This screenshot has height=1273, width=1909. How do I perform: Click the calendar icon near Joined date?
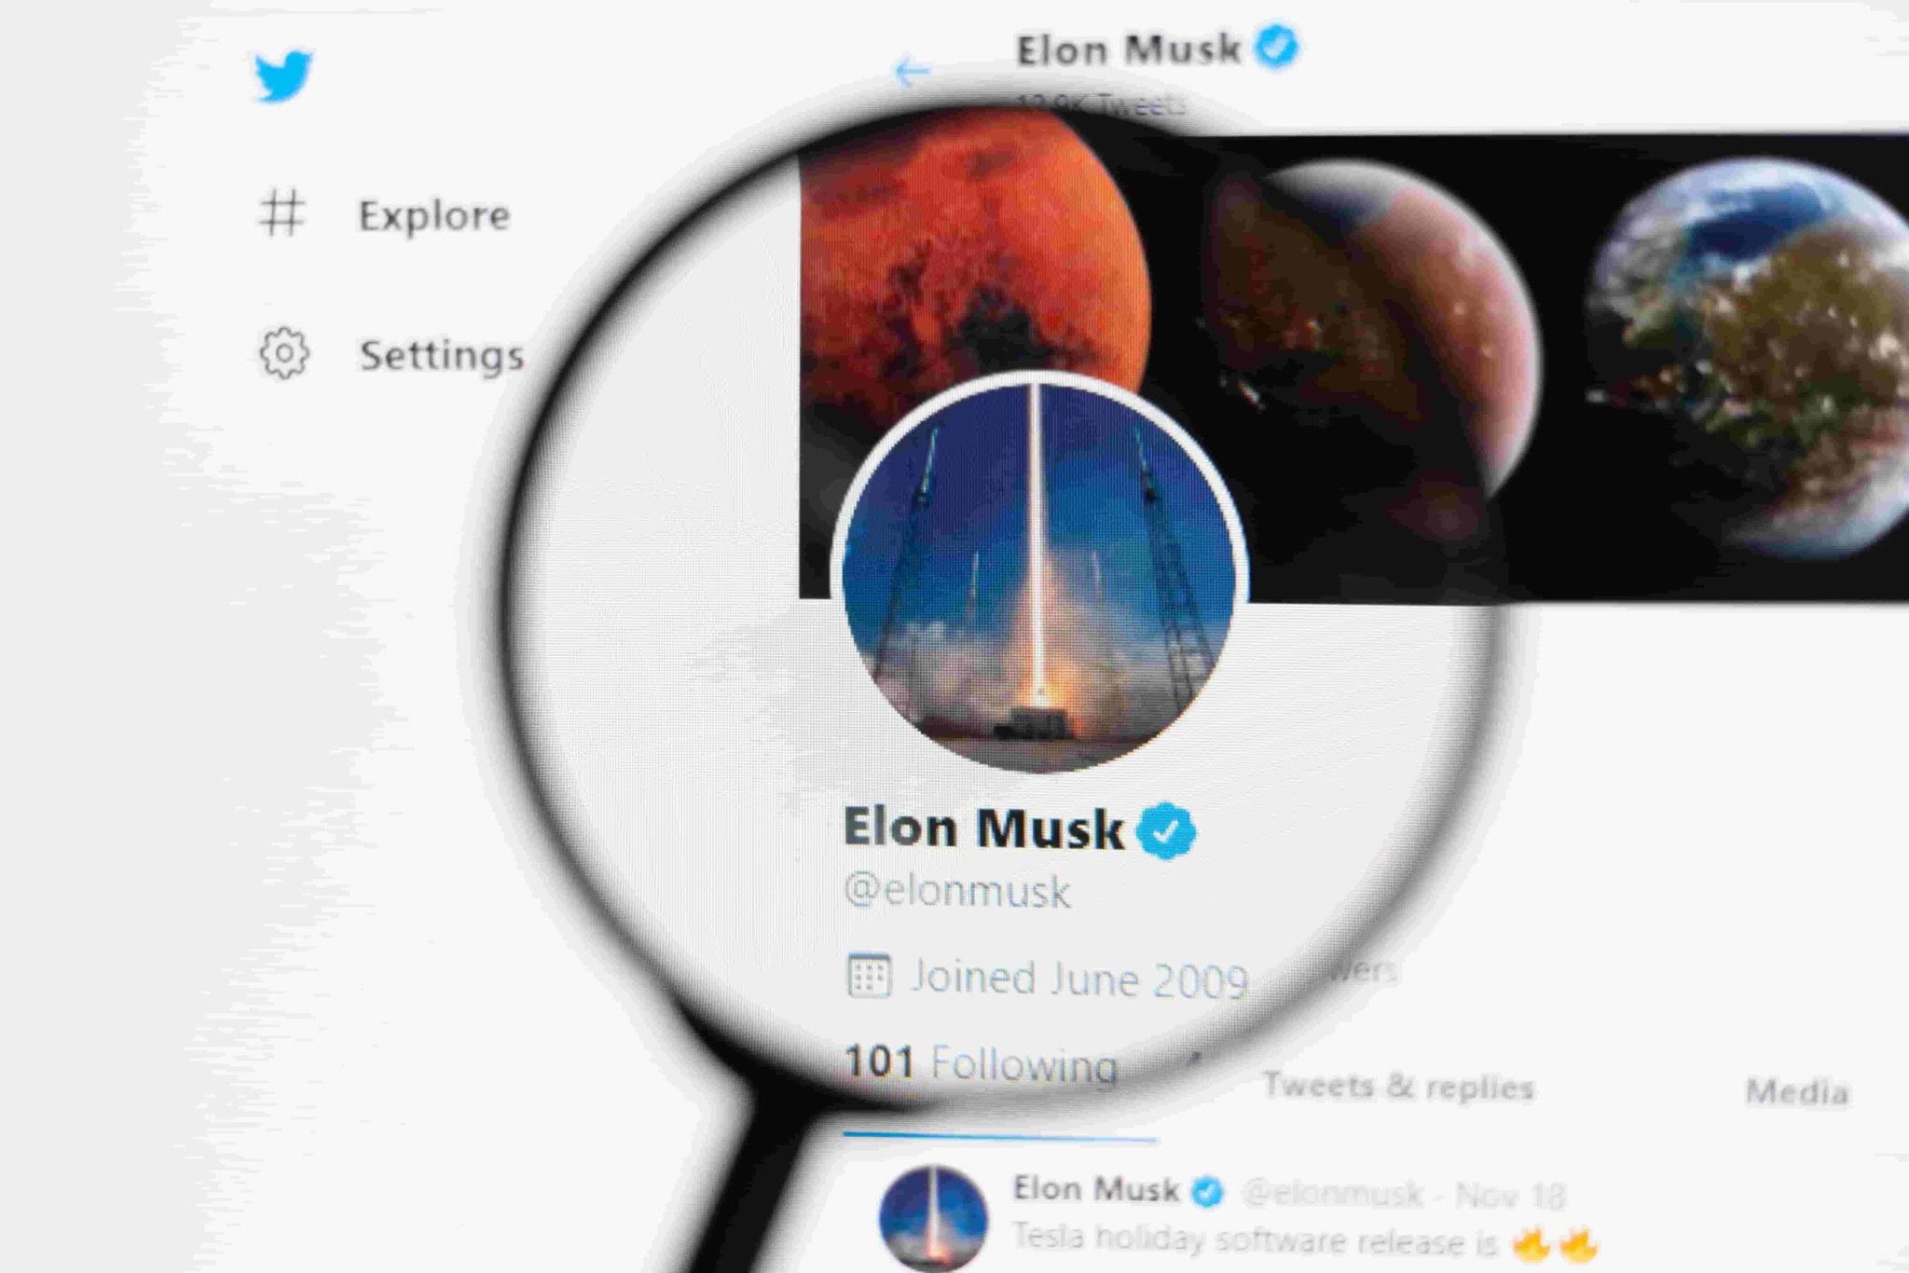point(869,976)
